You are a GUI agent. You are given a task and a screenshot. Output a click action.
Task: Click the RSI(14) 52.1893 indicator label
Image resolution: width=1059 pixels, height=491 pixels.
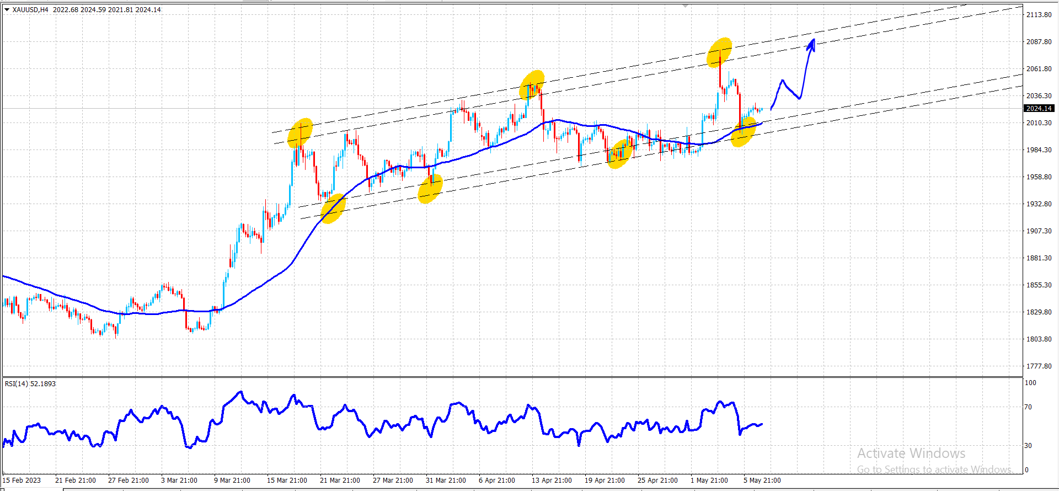tap(30, 383)
